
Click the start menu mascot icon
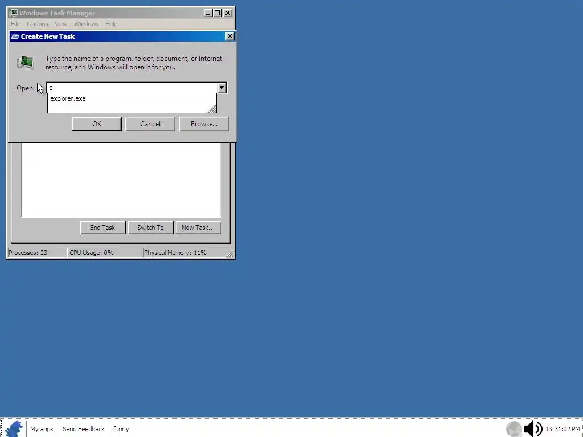coord(14,429)
